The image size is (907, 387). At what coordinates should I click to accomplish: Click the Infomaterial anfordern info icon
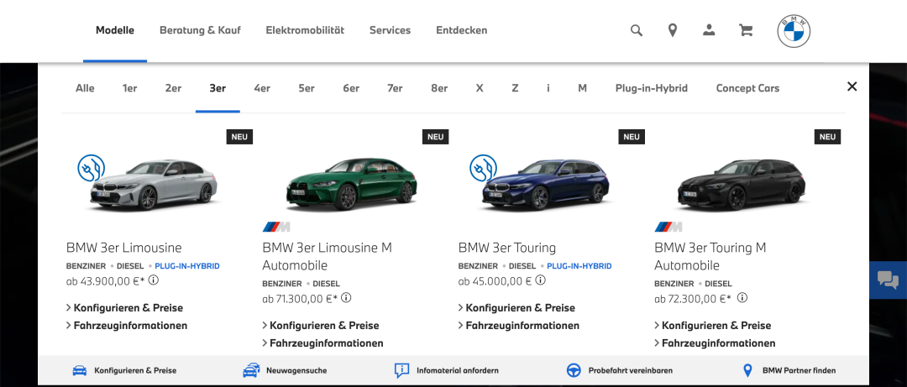[401, 370]
